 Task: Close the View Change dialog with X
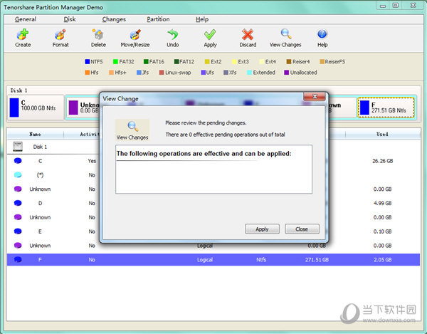[315, 96]
